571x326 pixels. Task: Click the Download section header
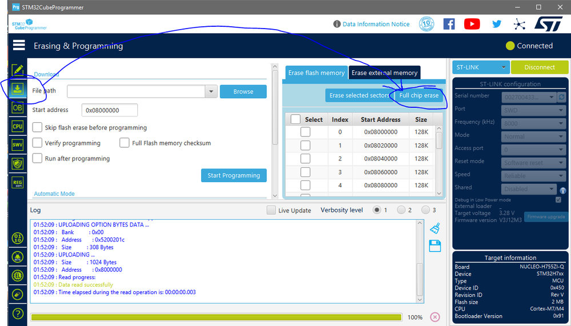pos(46,74)
